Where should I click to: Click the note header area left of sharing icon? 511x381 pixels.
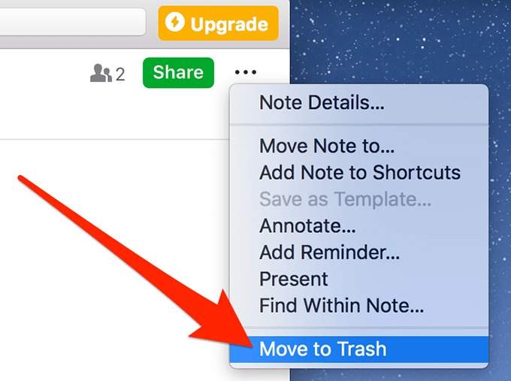tap(42, 95)
